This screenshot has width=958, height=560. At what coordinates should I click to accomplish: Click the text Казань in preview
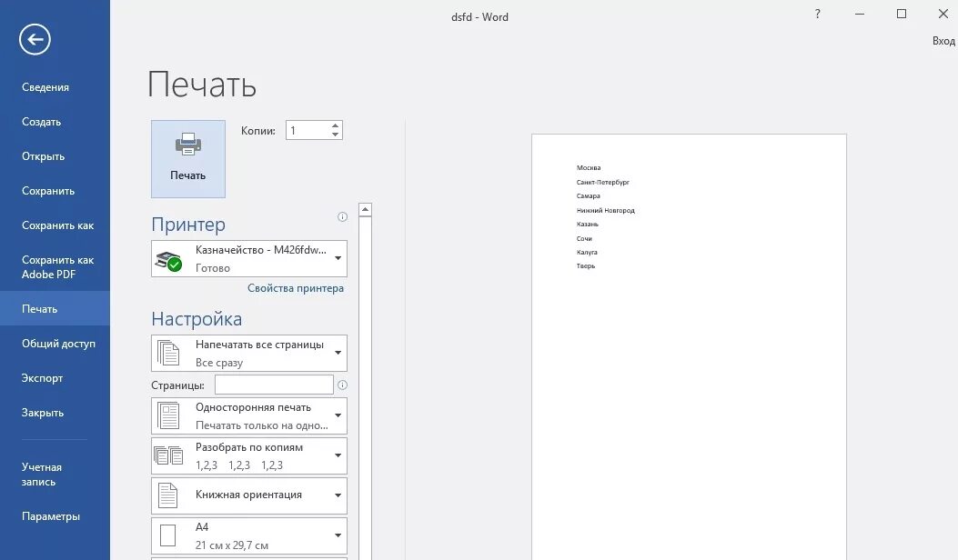coord(587,225)
